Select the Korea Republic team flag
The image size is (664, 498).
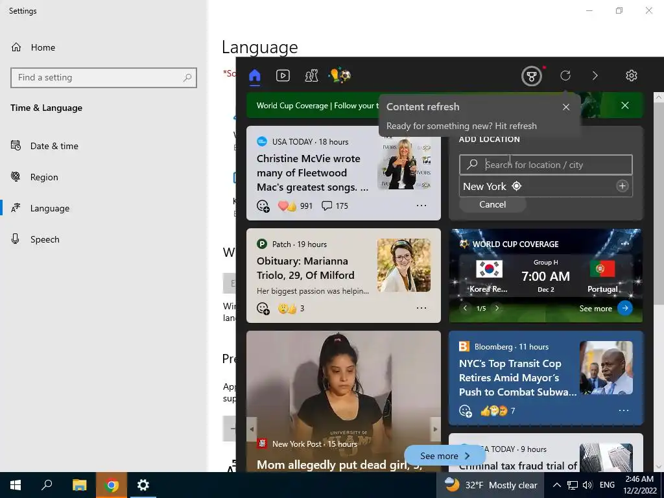pyautogui.click(x=489, y=269)
